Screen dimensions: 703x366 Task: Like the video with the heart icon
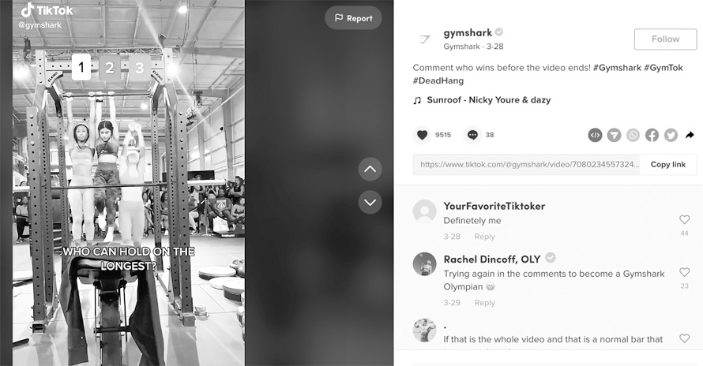coord(422,135)
